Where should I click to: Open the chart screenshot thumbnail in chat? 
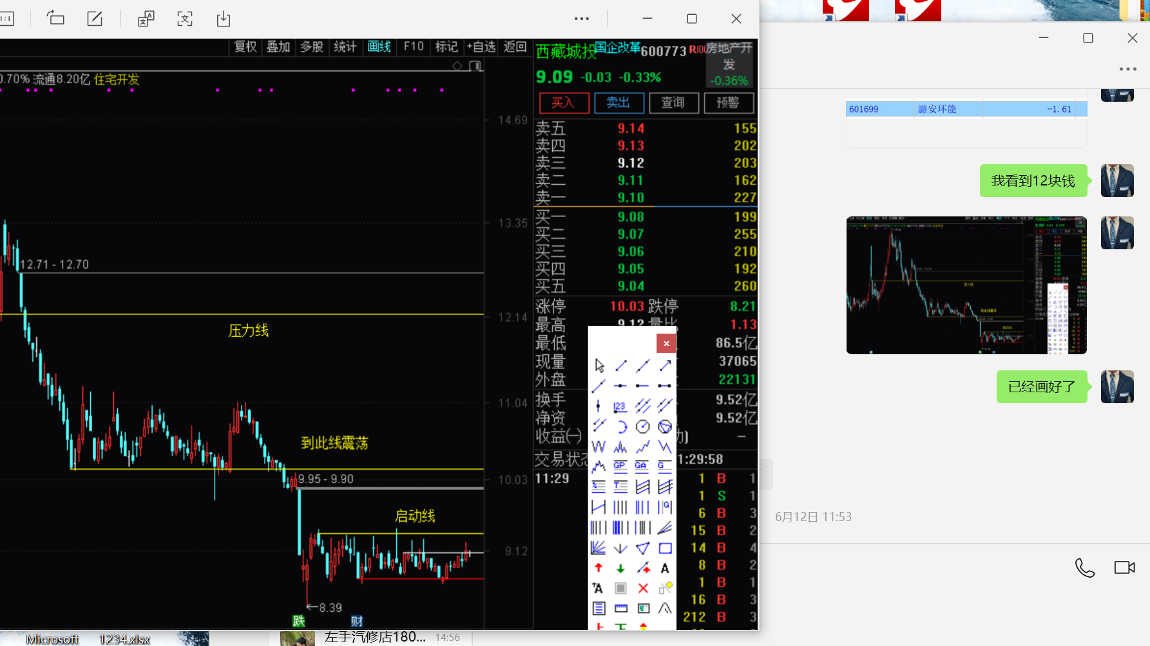966,285
